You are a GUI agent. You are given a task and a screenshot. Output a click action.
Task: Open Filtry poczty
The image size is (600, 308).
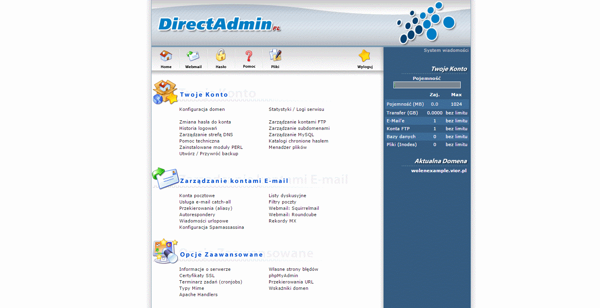283,202
